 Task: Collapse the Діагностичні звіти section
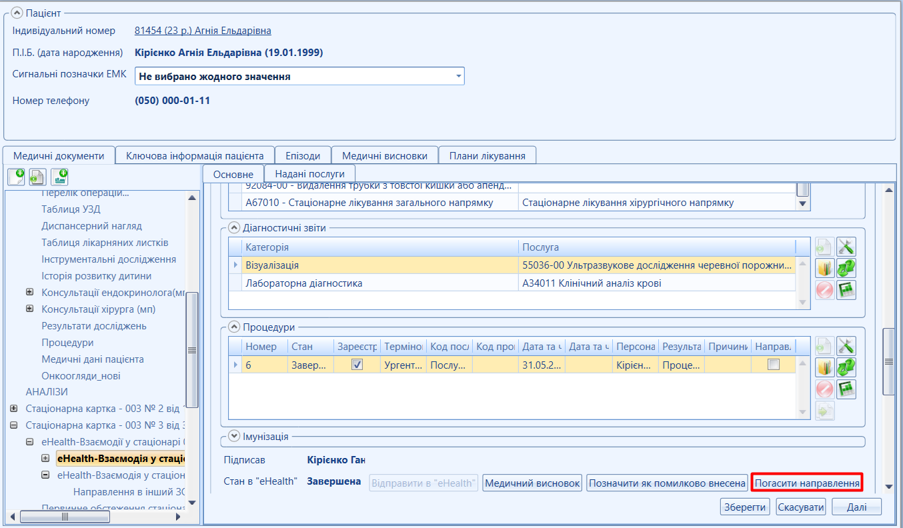233,228
